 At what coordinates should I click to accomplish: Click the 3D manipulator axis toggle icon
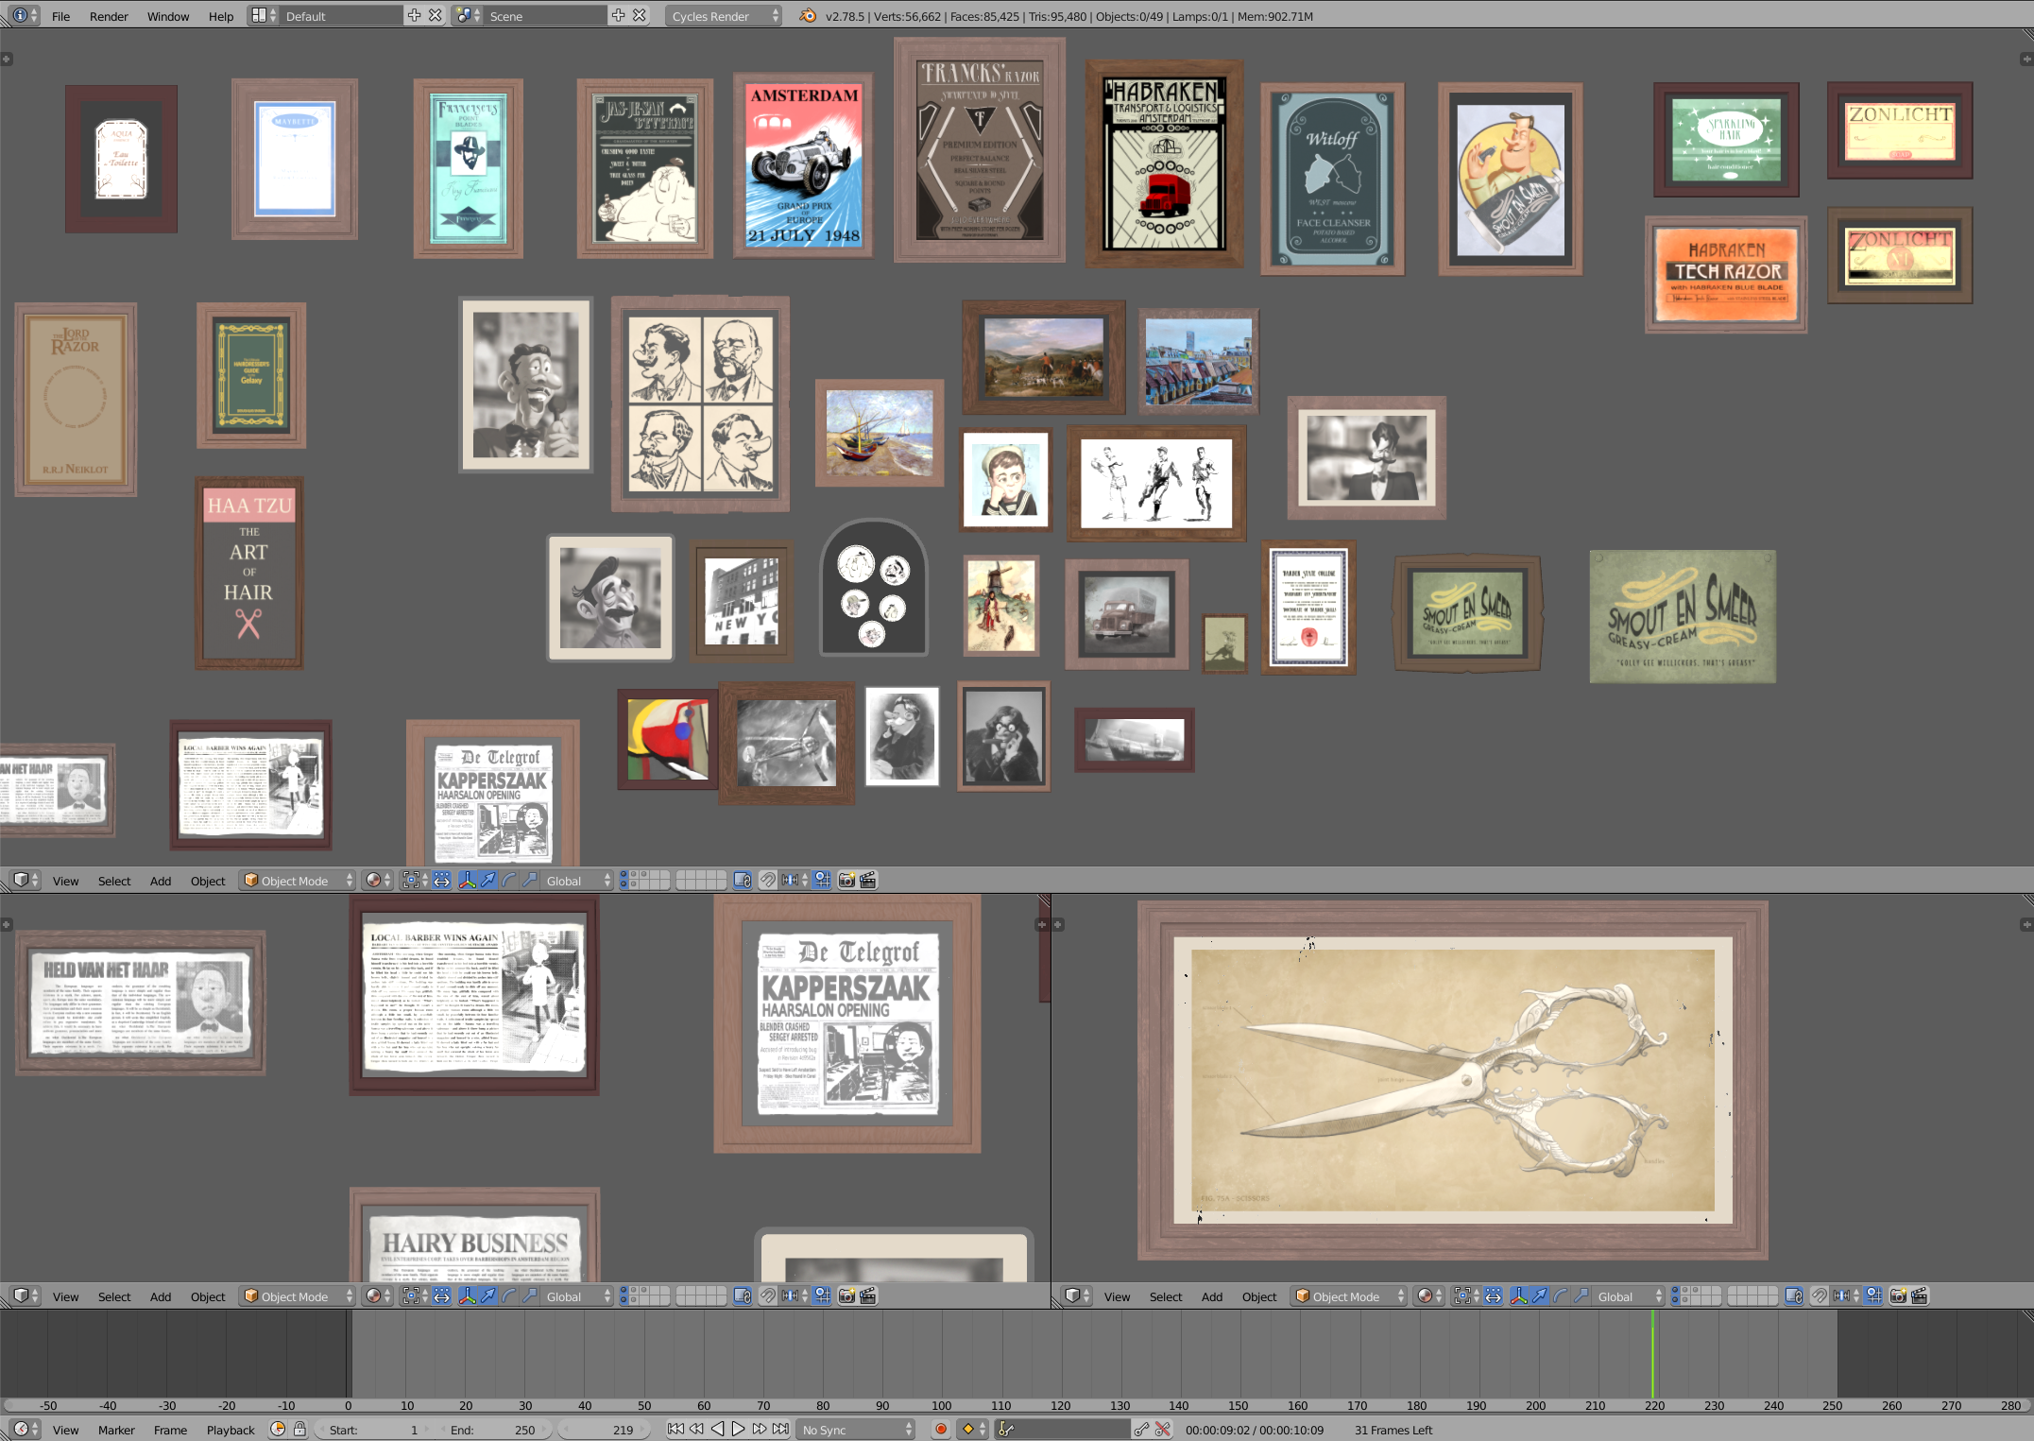tap(467, 881)
